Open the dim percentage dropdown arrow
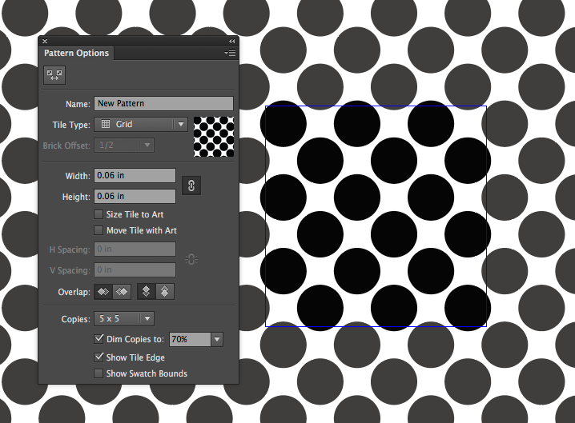The width and height of the screenshot is (575, 423). coord(217,340)
